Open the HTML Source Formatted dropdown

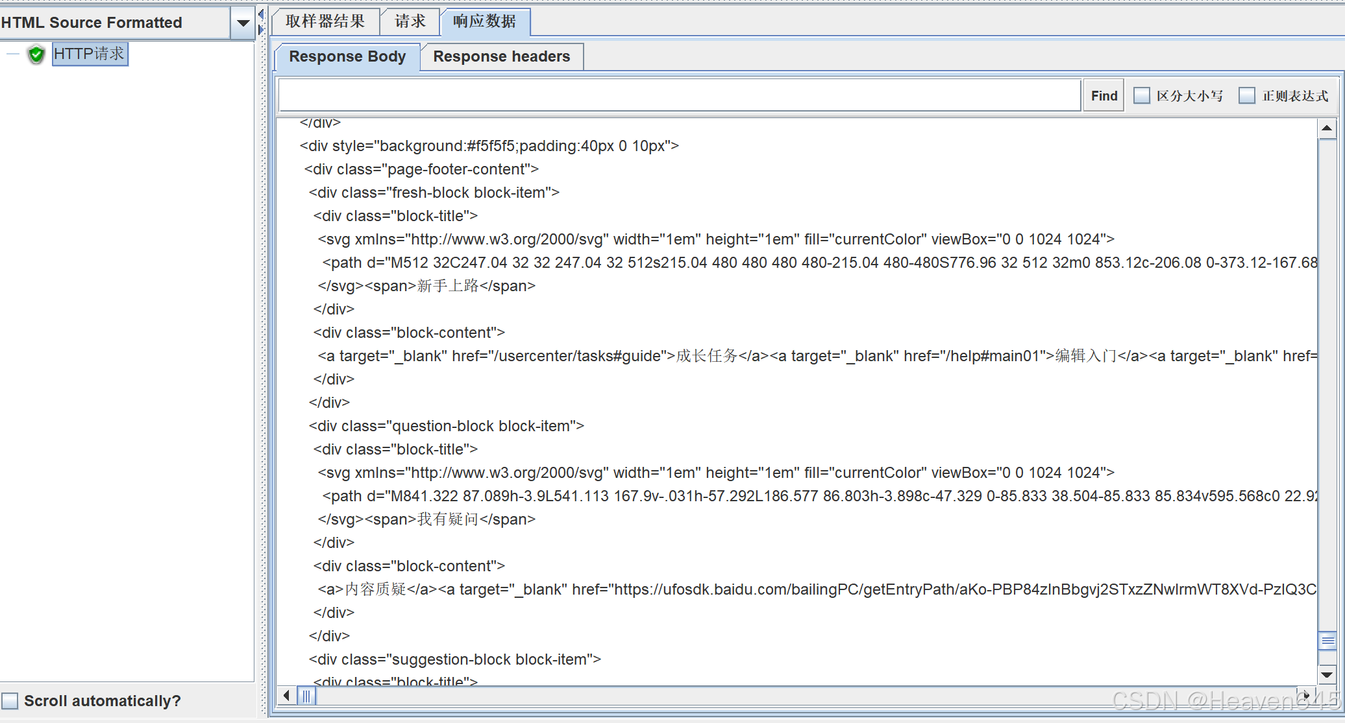coord(241,22)
